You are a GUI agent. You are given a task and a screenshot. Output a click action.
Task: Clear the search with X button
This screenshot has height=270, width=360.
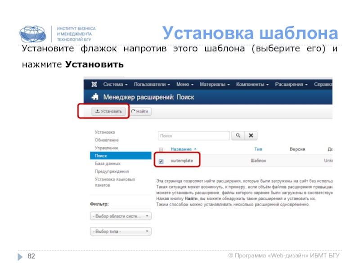coord(251,135)
